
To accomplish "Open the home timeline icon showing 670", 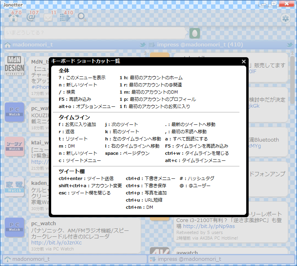I will coord(14,16).
